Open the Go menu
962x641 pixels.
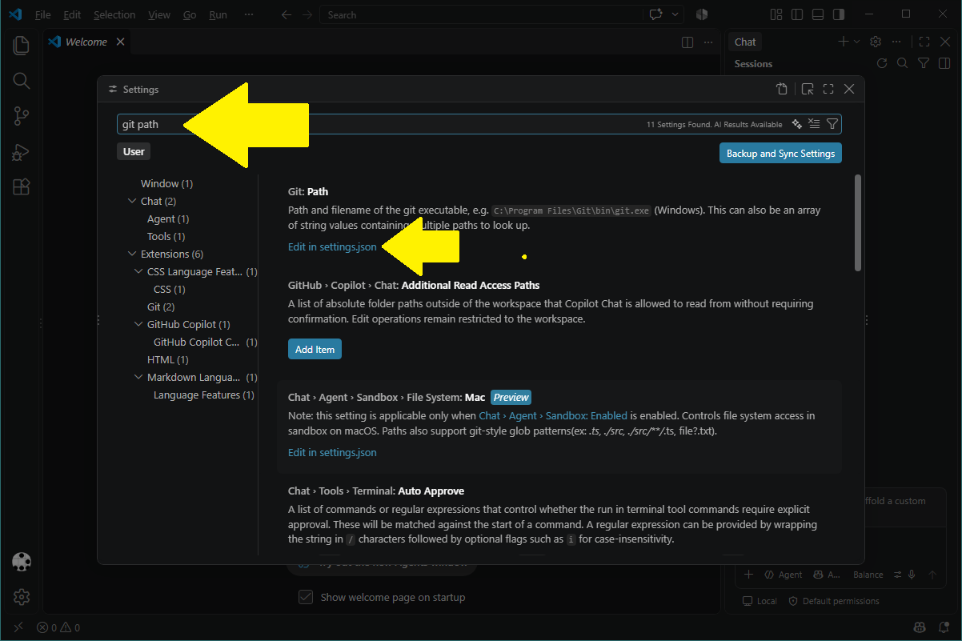coord(190,14)
